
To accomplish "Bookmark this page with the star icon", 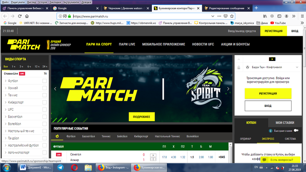I will tap(232, 16).
